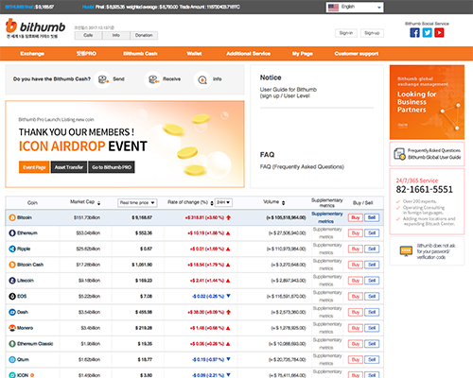473x378 pixels.
Task: Click the Ethereum Classic coin icon
Action: pyautogui.click(x=12, y=344)
